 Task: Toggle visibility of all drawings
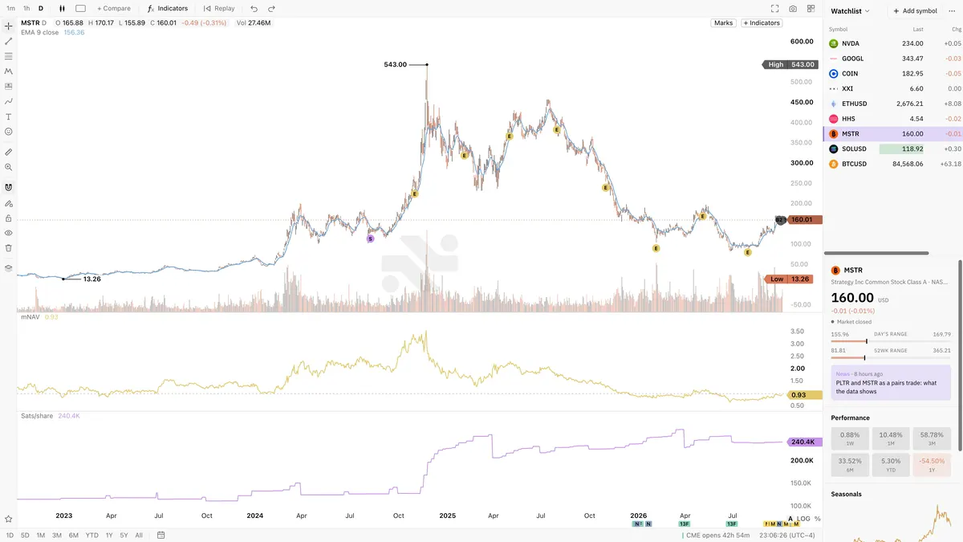click(8, 232)
